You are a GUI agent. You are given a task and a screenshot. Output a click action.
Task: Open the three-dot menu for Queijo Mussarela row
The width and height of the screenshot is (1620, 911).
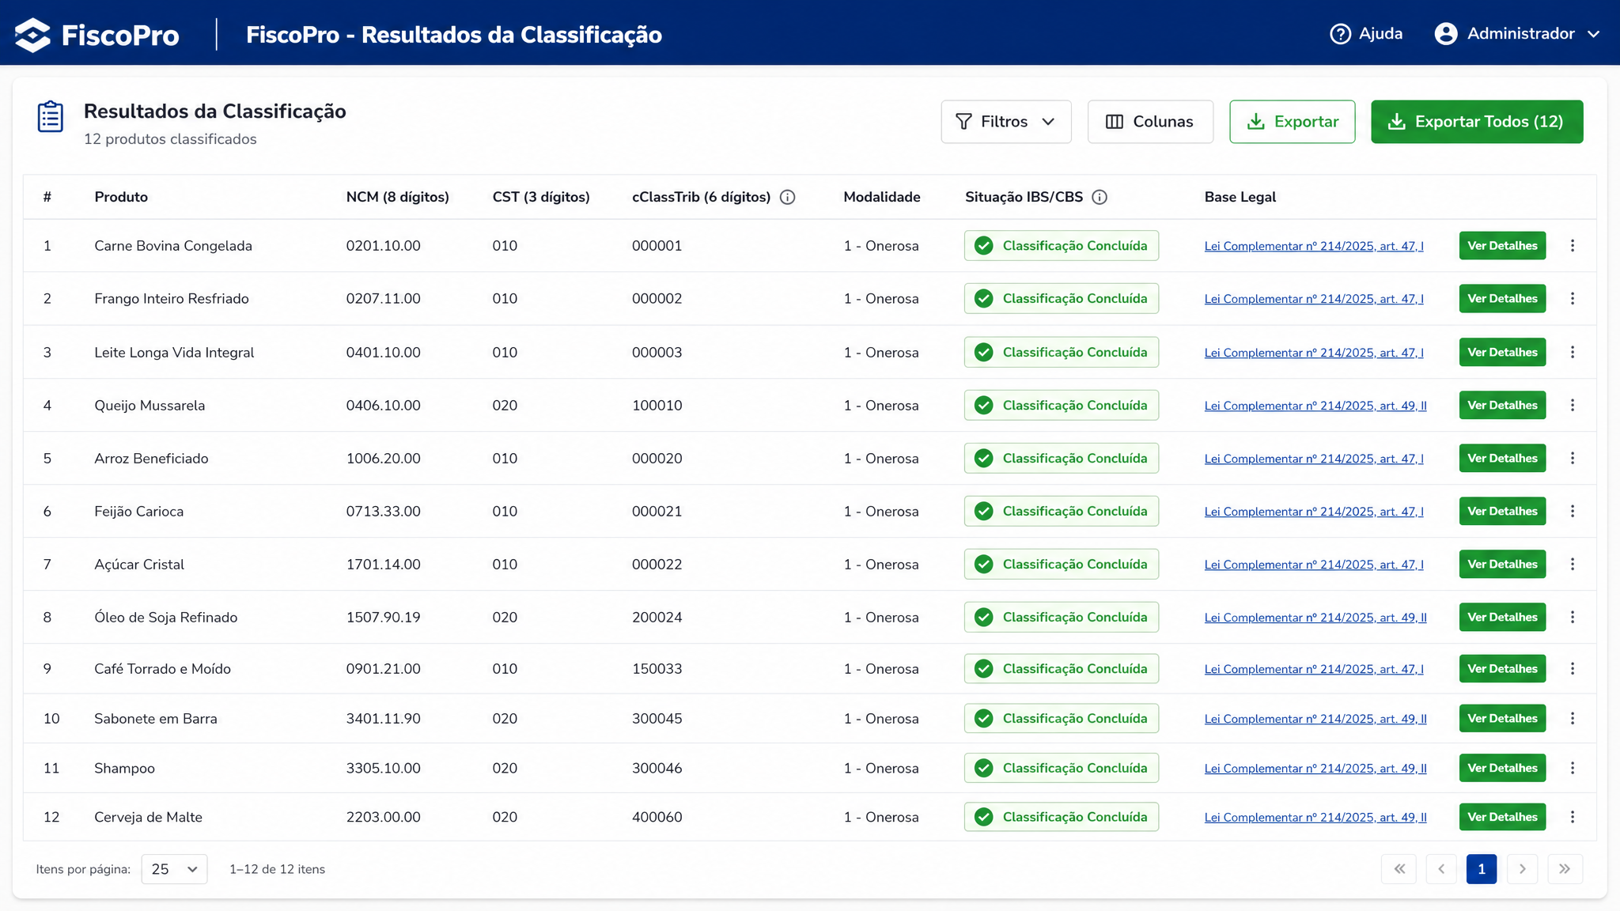[x=1573, y=405]
